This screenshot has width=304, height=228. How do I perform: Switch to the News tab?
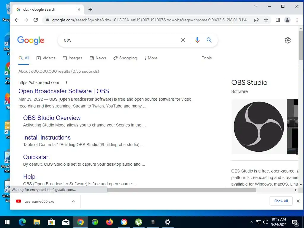tap(98, 58)
